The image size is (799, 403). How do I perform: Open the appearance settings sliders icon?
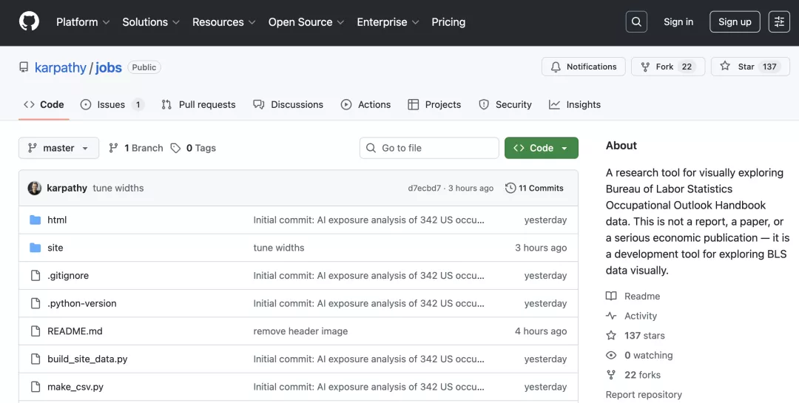779,22
